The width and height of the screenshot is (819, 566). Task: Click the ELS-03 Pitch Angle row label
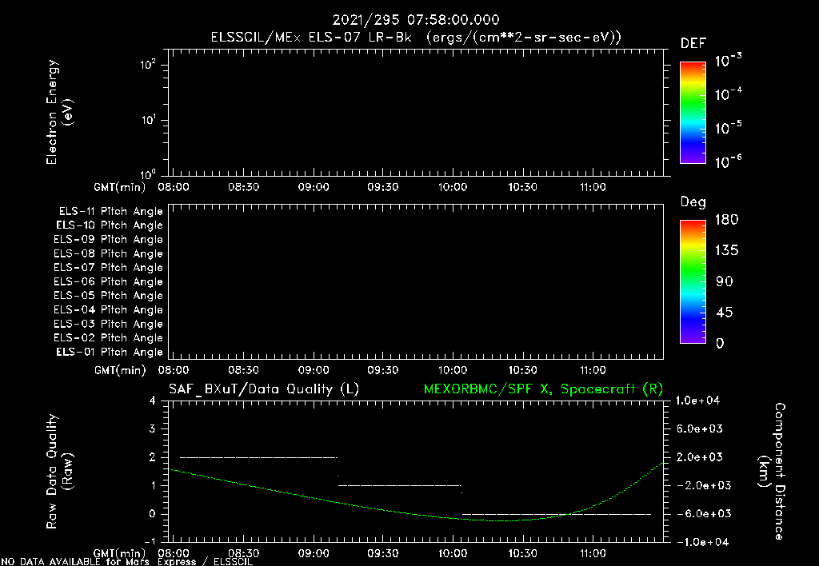[108, 324]
